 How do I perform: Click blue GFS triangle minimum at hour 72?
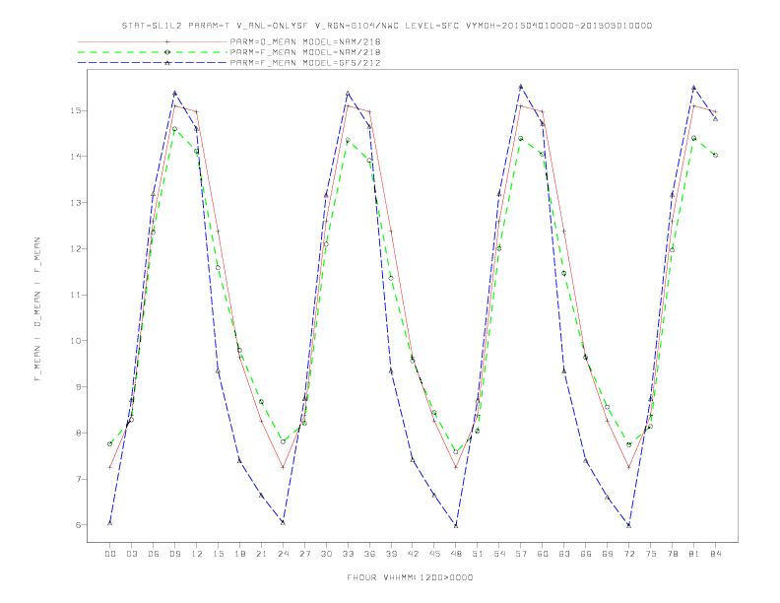tap(628, 525)
